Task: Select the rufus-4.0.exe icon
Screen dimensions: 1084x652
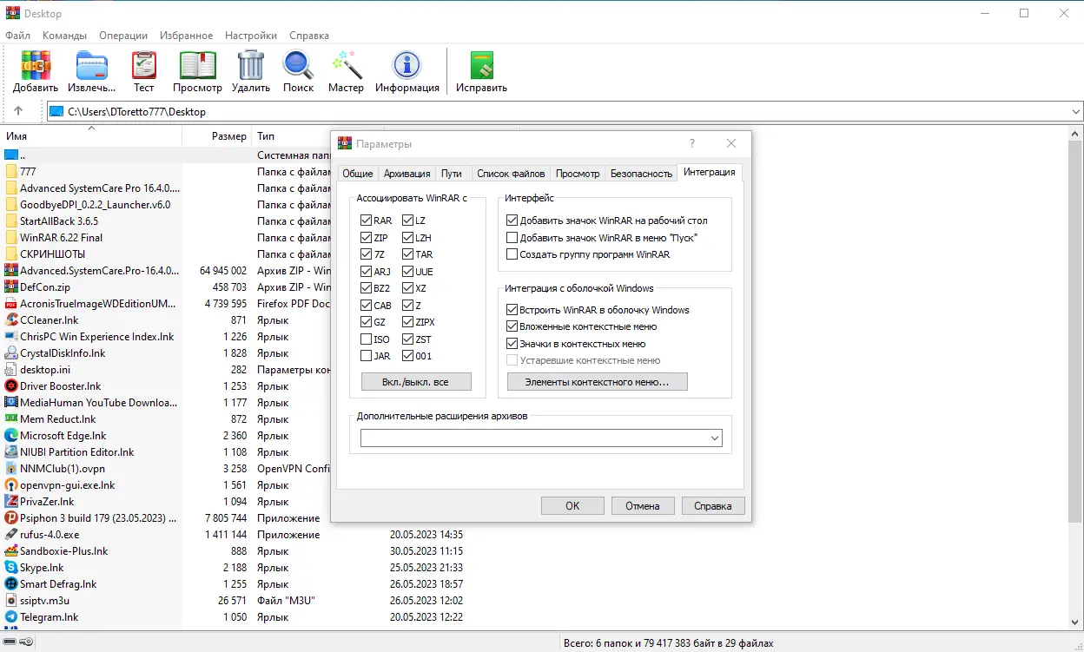Action: pyautogui.click(x=11, y=535)
